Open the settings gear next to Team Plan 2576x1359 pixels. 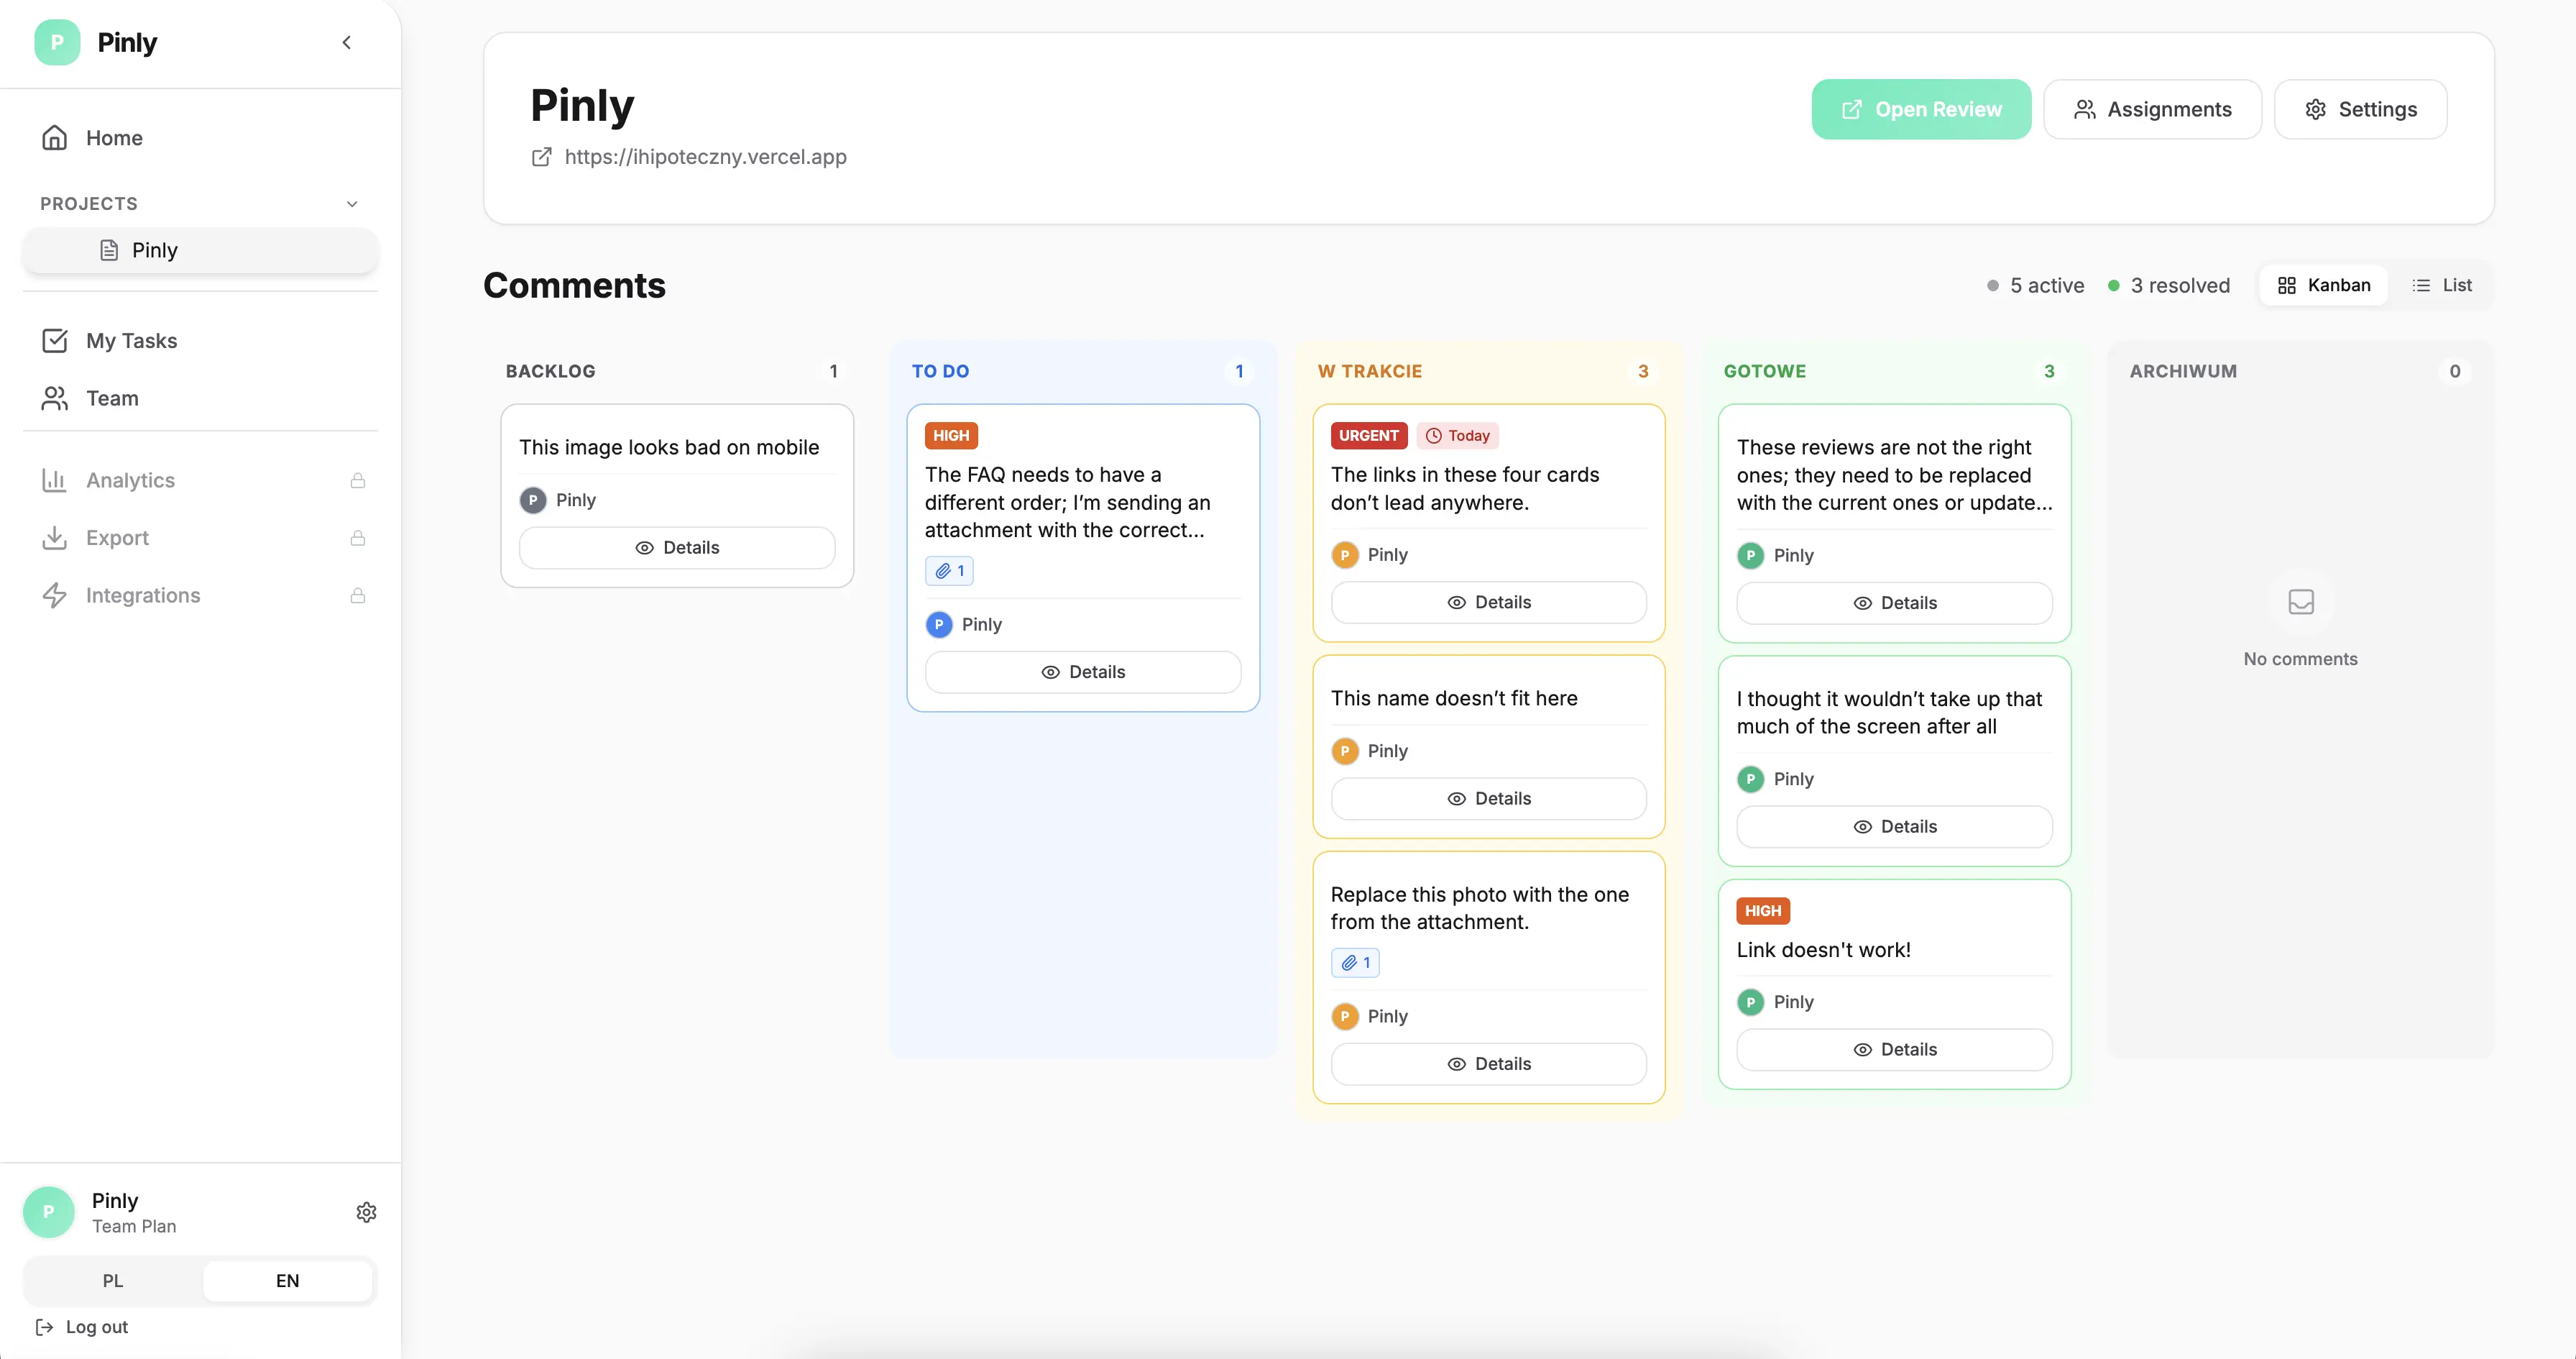365,1212
